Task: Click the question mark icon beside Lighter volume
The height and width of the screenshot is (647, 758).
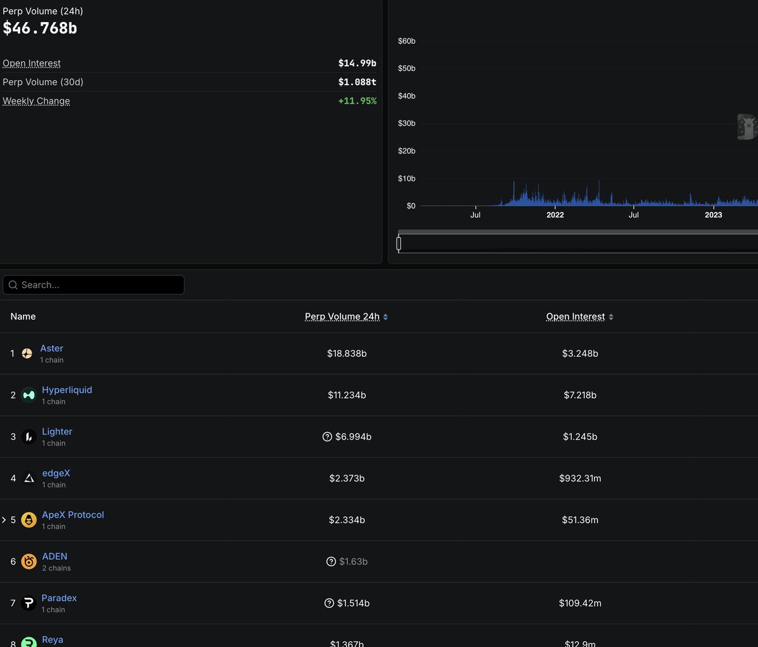Action: click(x=327, y=437)
